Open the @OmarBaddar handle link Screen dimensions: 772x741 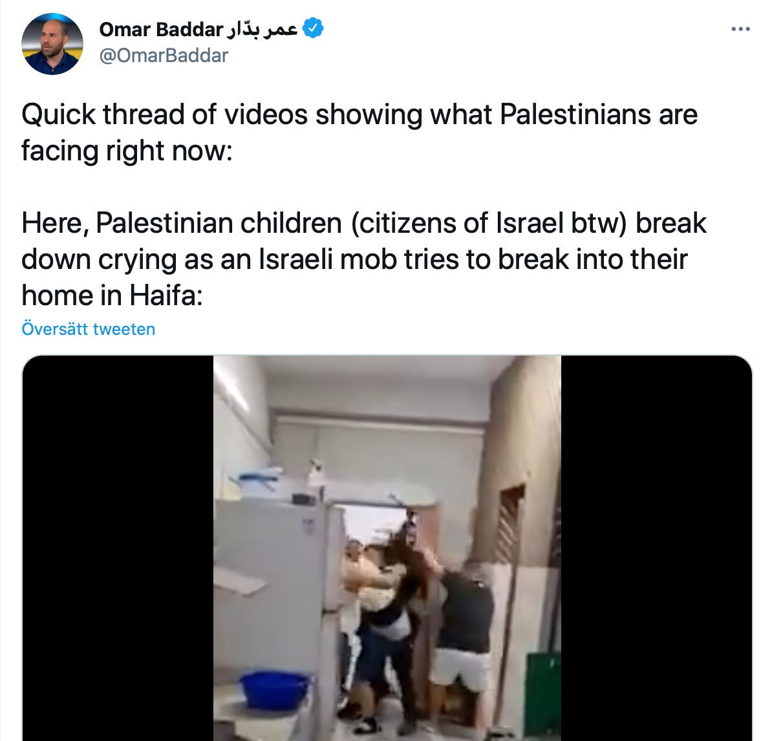pos(164,56)
